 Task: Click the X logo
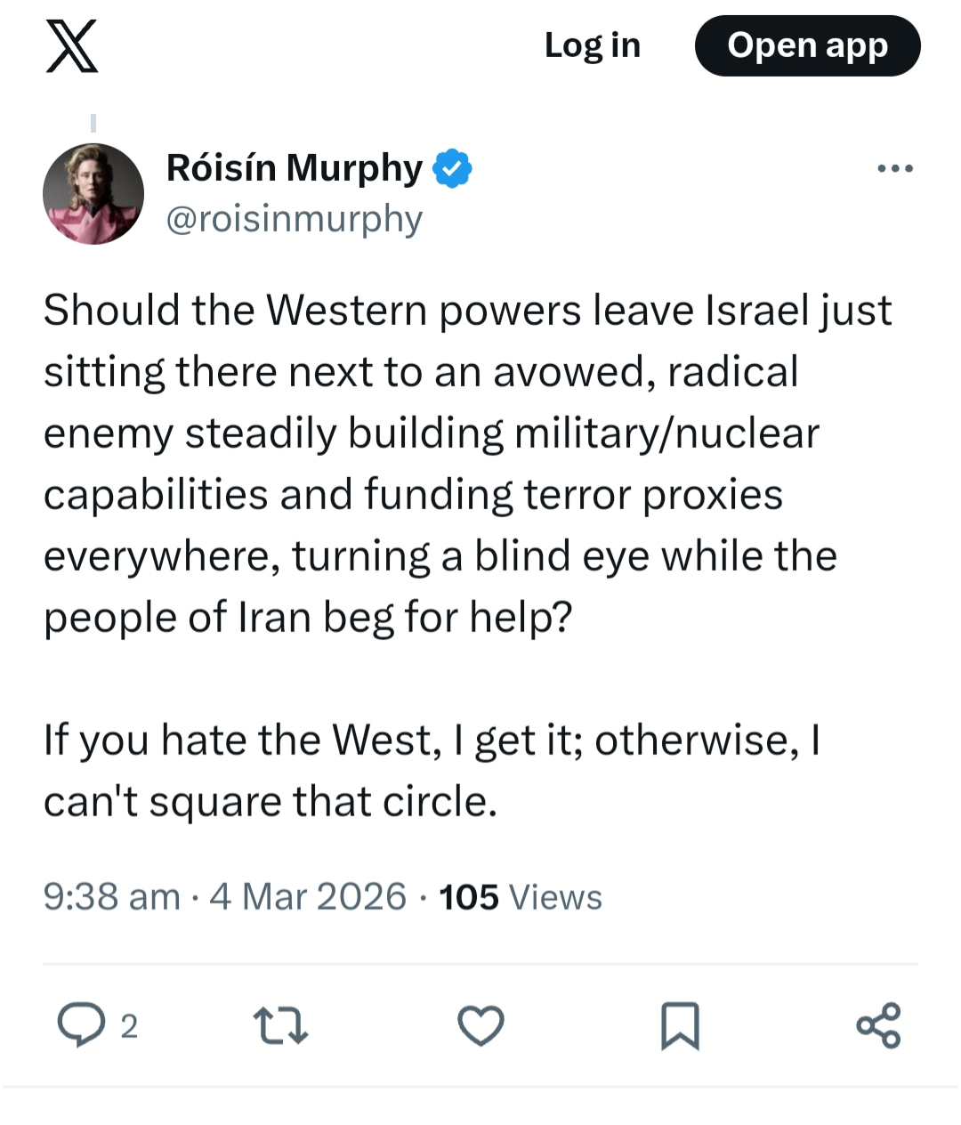pos(71,46)
